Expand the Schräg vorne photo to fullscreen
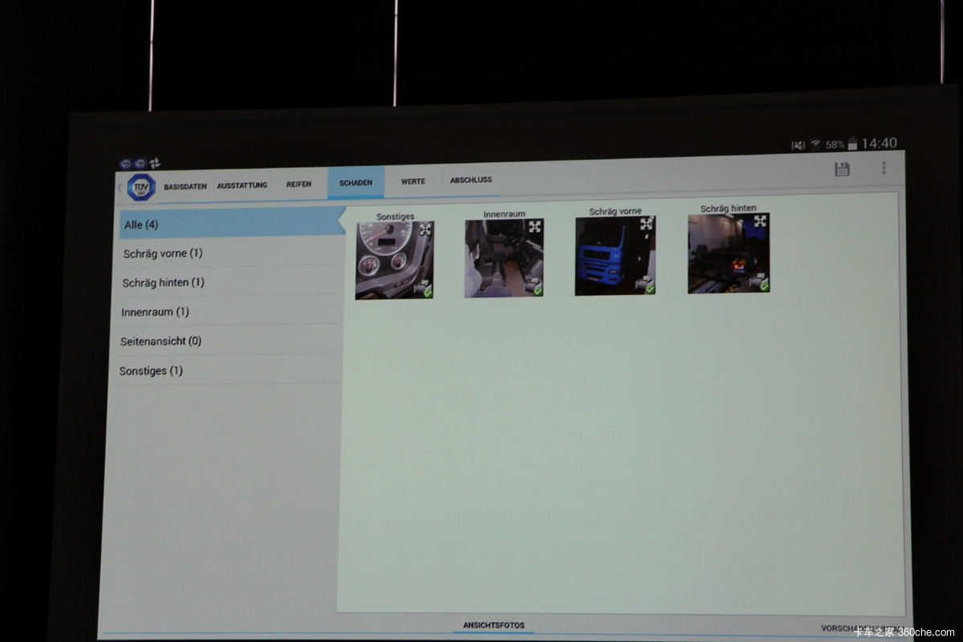 [646, 224]
